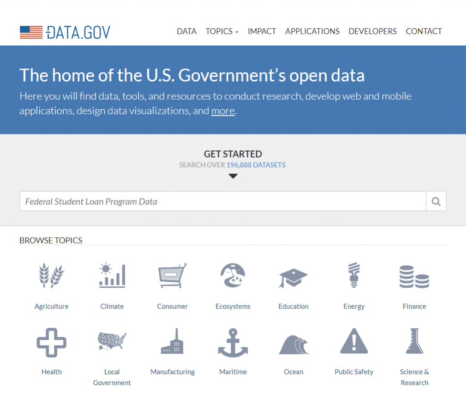Open the Local Government text link
Screen dimensions: 466x397
coord(112,377)
